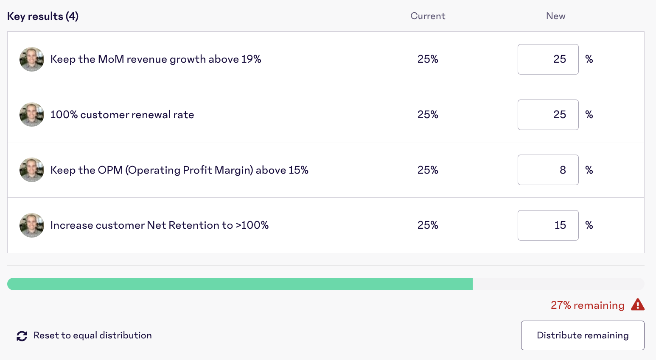Click the 100% customer renewal rate title
This screenshot has height=360, width=656.
[122, 115]
